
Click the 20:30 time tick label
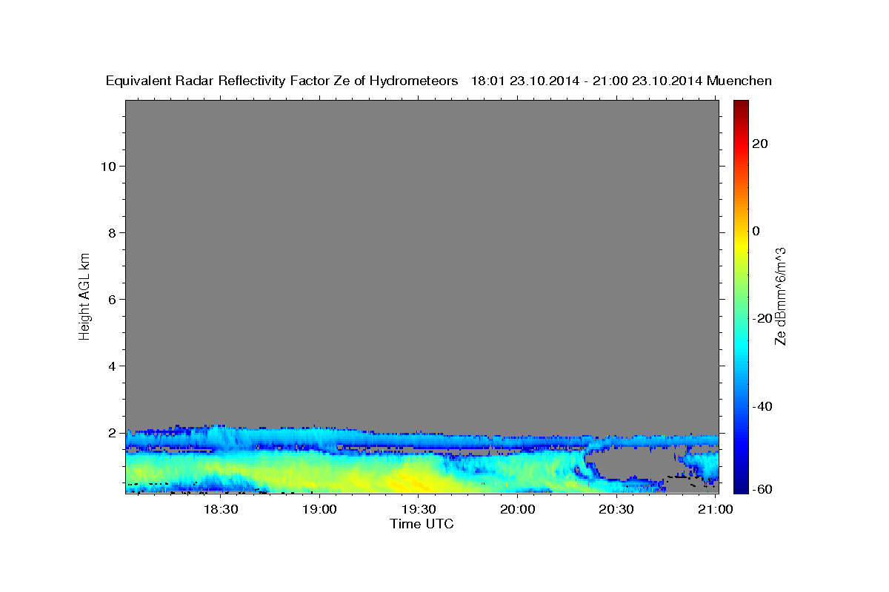616,509
